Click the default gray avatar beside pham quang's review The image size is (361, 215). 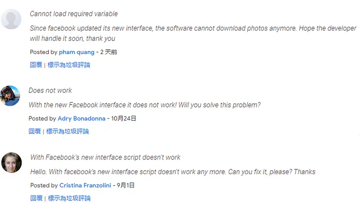point(11,19)
